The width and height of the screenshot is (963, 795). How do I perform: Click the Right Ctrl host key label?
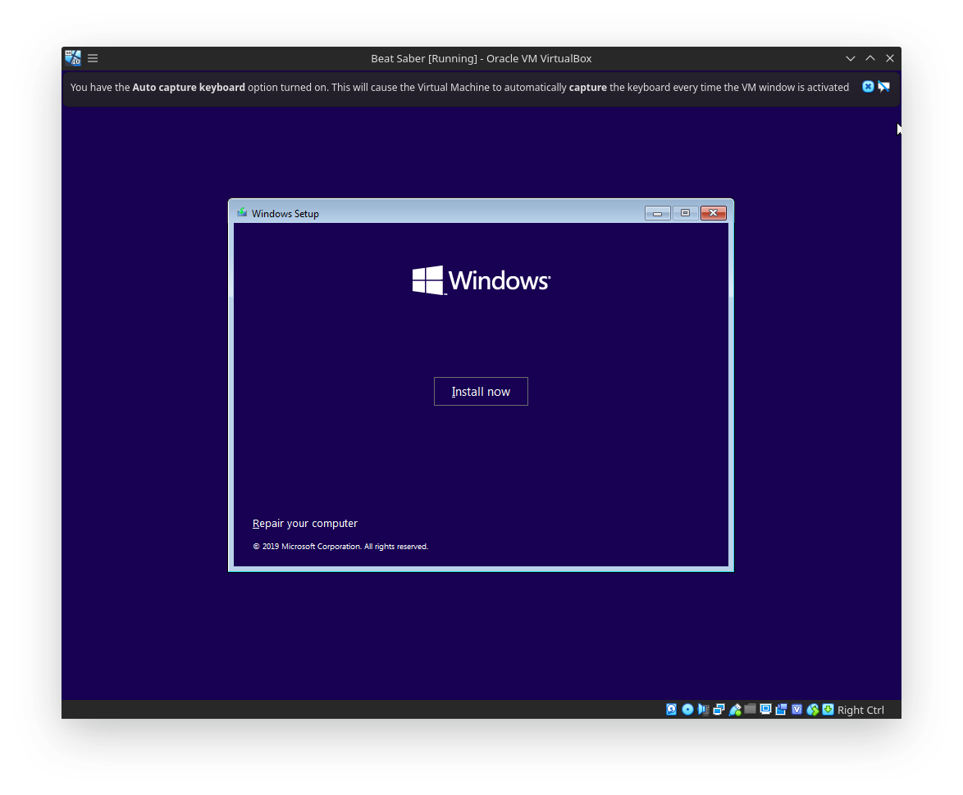[x=860, y=710]
